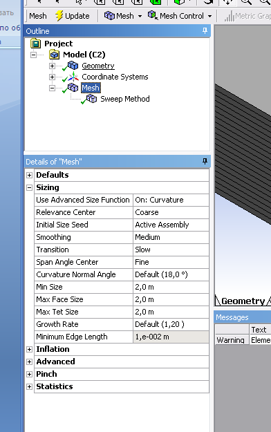Collapse the Mesh tree node
Viewport: 271px width, 432px height.
[x=52, y=88]
